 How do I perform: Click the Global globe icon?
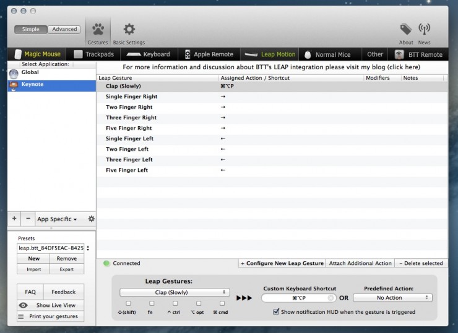(14, 74)
